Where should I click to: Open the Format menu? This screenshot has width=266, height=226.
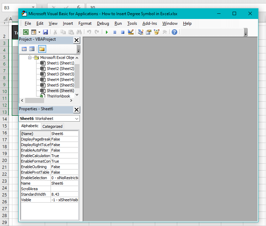(x=85, y=23)
